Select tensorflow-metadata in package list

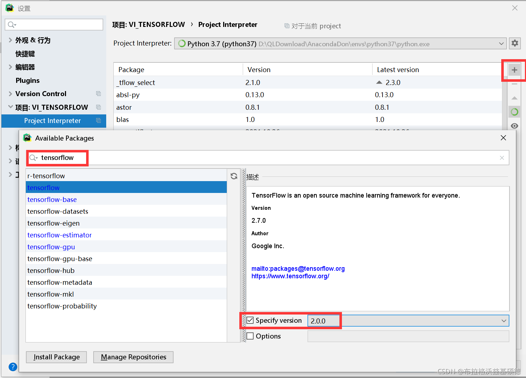[x=126, y=282]
